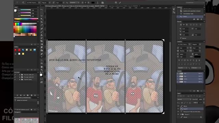
Task: Select the Lasso tool
Action: (x=42, y=16)
